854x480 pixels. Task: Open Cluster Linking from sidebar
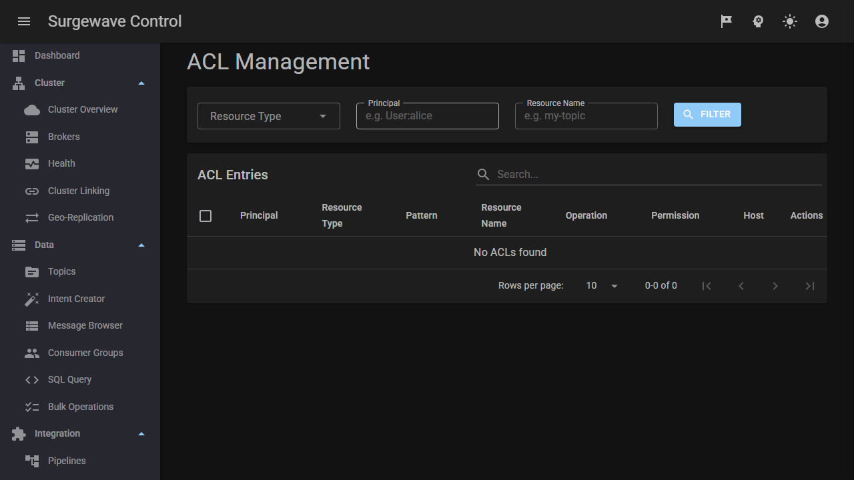80,191
